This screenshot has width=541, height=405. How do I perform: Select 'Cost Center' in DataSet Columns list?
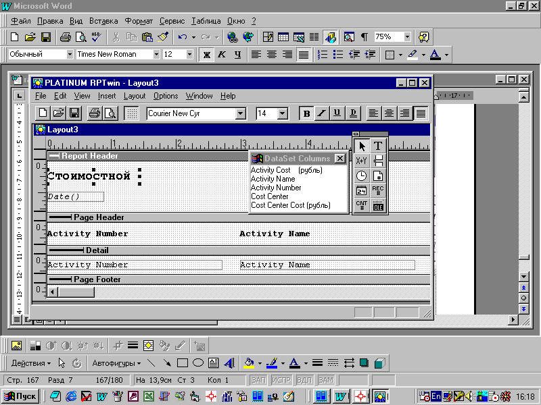coord(269,196)
